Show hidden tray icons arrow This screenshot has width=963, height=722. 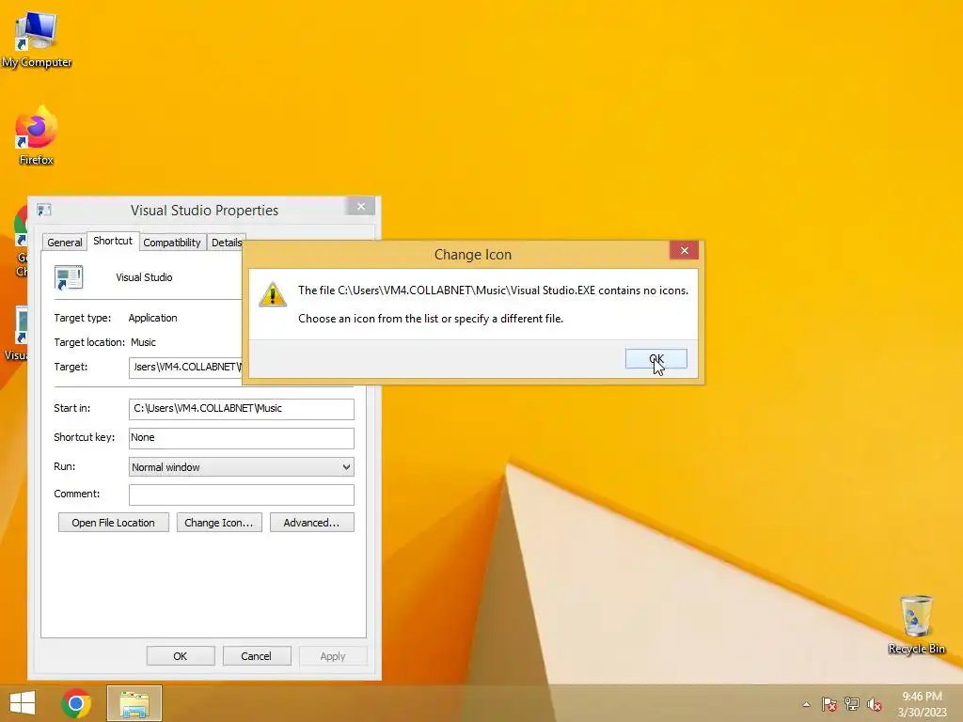point(806,704)
